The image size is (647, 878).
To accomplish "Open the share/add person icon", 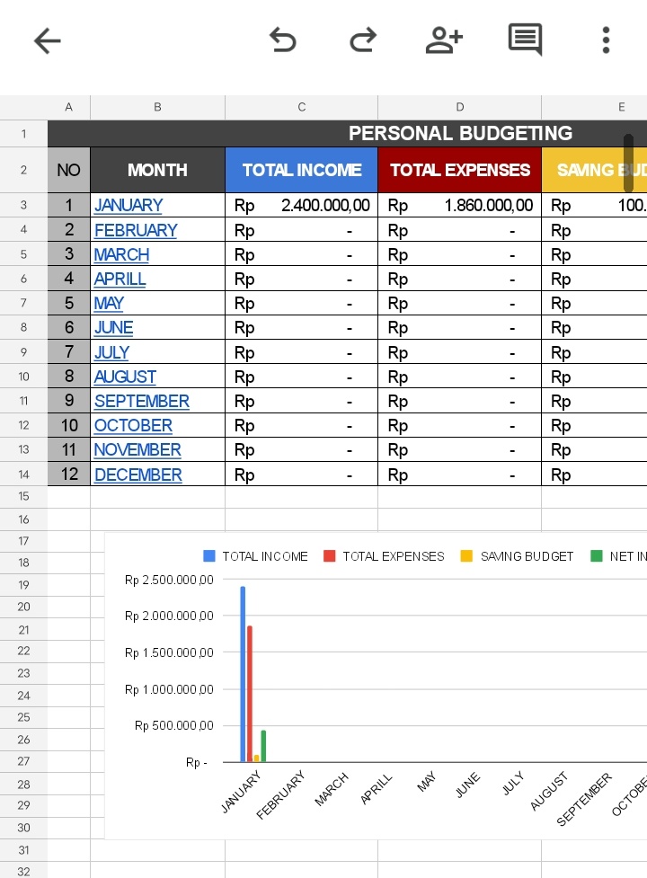I will click(x=444, y=40).
